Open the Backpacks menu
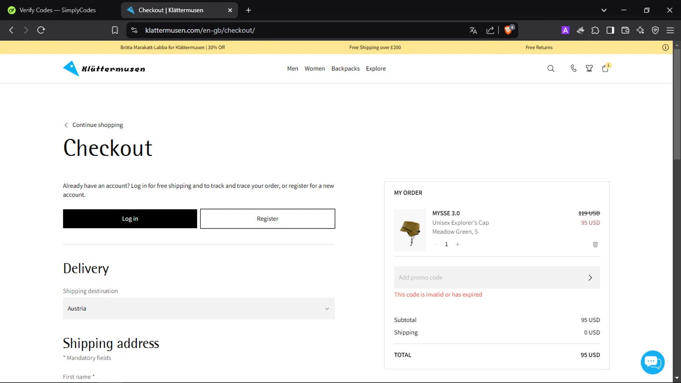This screenshot has width=681, height=383. tap(345, 69)
